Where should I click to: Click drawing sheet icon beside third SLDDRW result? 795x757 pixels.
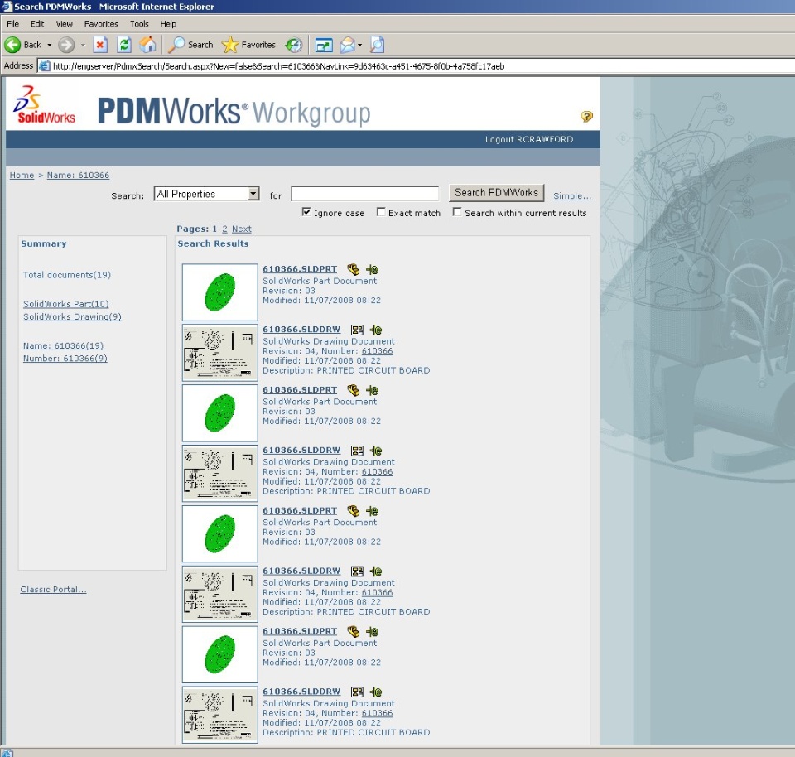[357, 571]
